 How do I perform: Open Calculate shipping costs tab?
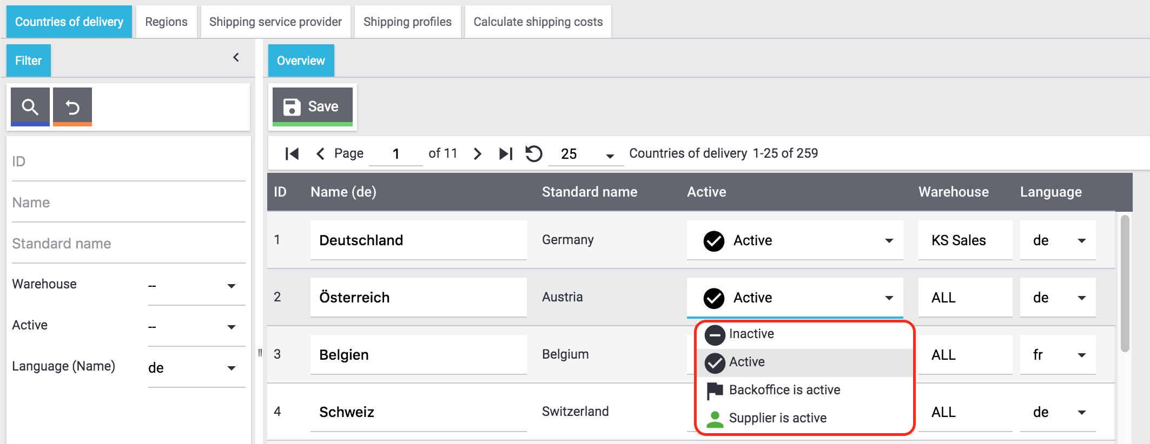coord(538,22)
